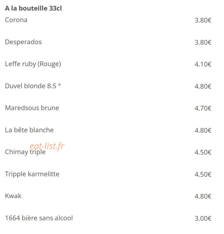Select the Kwak beer item
The height and width of the screenshot is (234, 224).
click(13, 196)
